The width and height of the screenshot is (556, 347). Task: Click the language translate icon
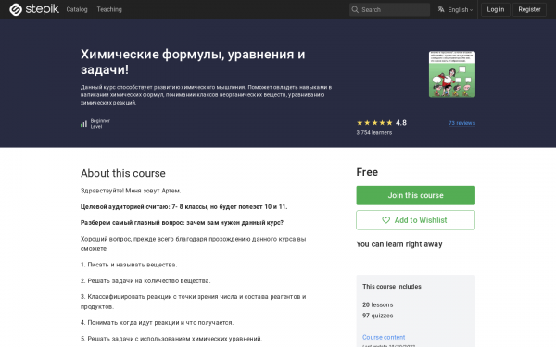click(x=441, y=9)
